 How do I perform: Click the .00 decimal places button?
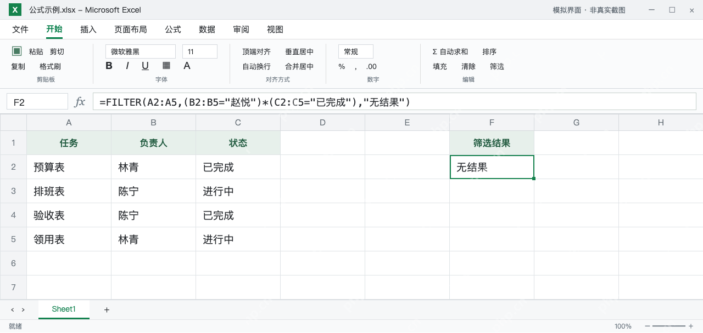coord(371,67)
